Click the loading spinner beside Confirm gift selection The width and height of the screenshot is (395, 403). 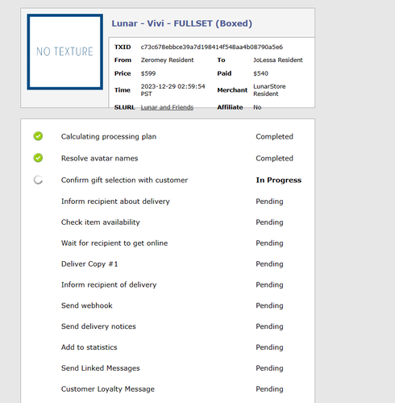pos(38,180)
